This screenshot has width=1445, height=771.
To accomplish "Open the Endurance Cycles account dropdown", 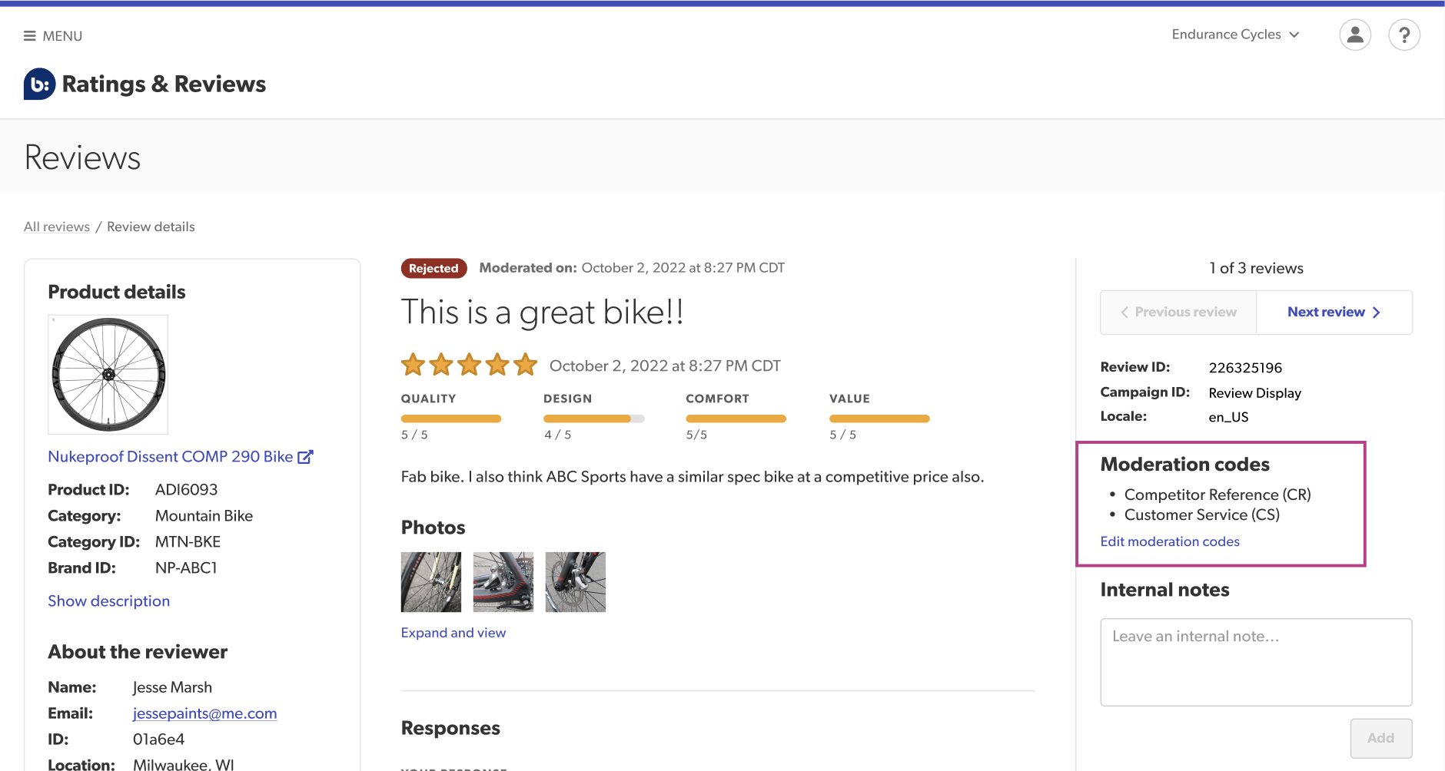I will [1234, 35].
